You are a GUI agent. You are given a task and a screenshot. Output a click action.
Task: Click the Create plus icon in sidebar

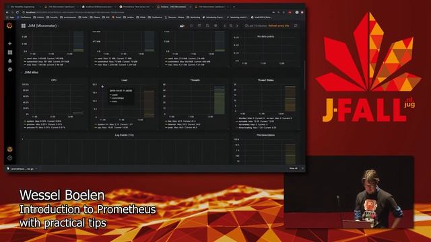point(10,43)
